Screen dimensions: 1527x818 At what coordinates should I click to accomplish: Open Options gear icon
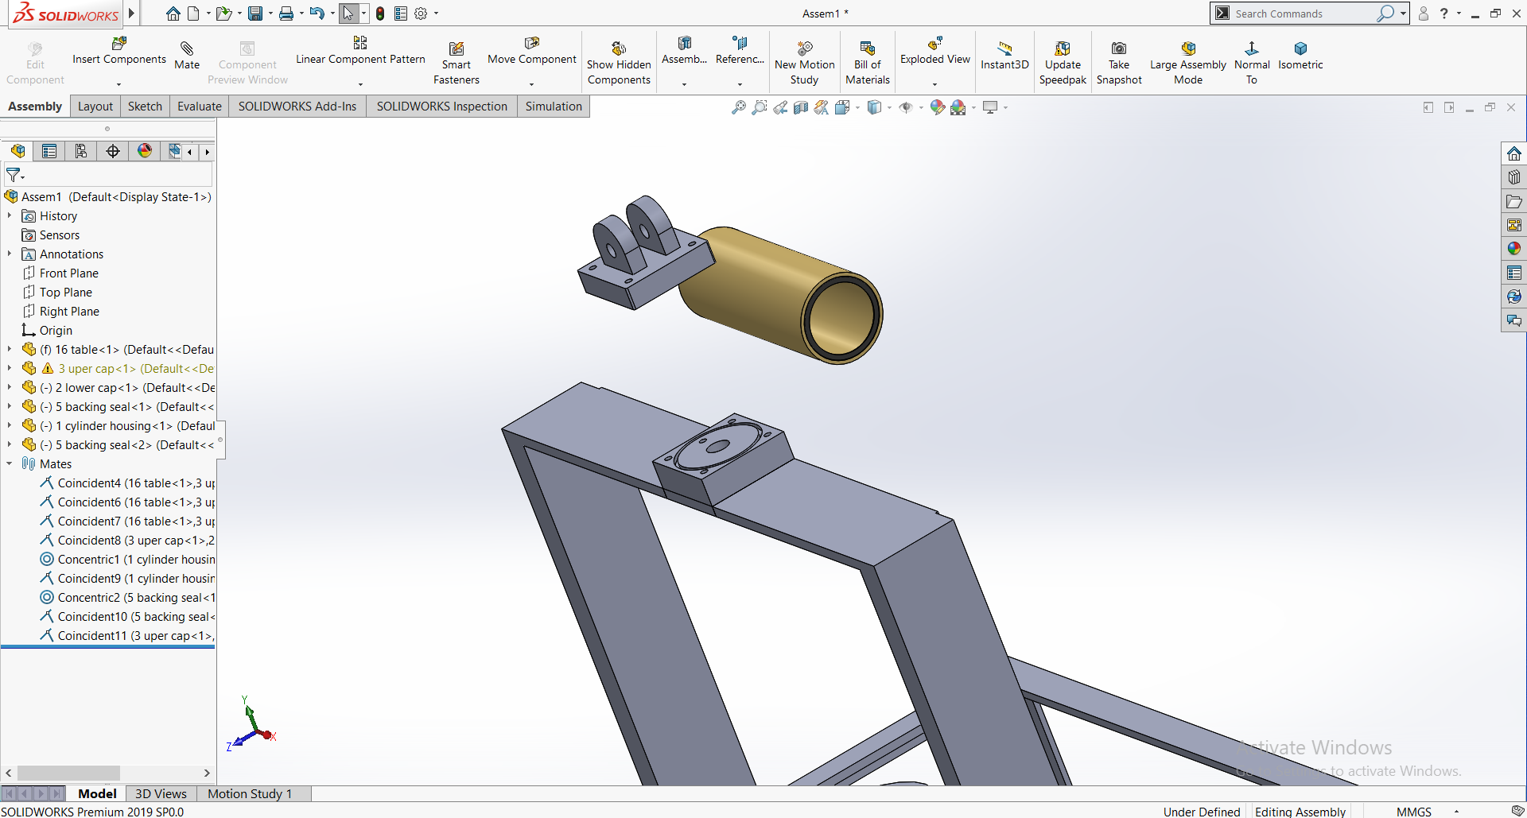tap(421, 14)
